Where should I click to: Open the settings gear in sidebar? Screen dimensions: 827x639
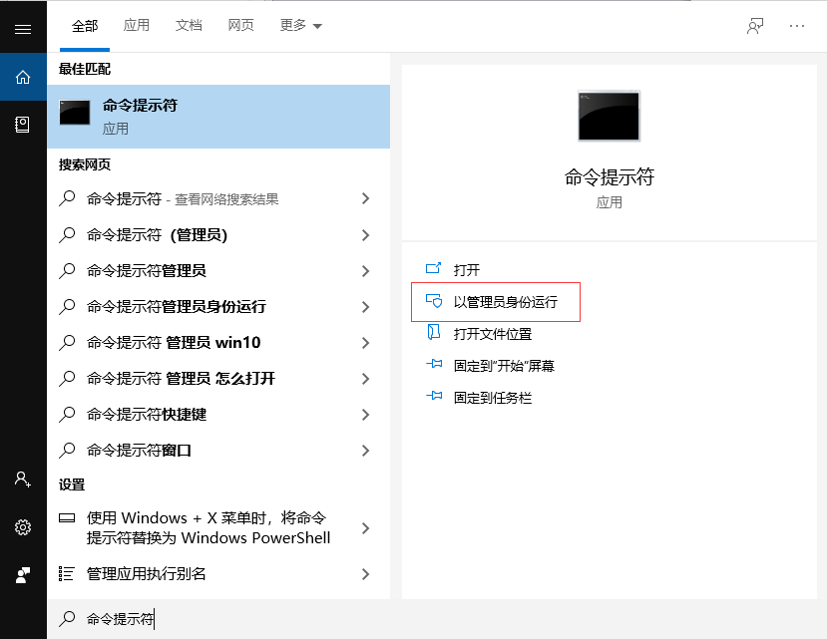(23, 526)
